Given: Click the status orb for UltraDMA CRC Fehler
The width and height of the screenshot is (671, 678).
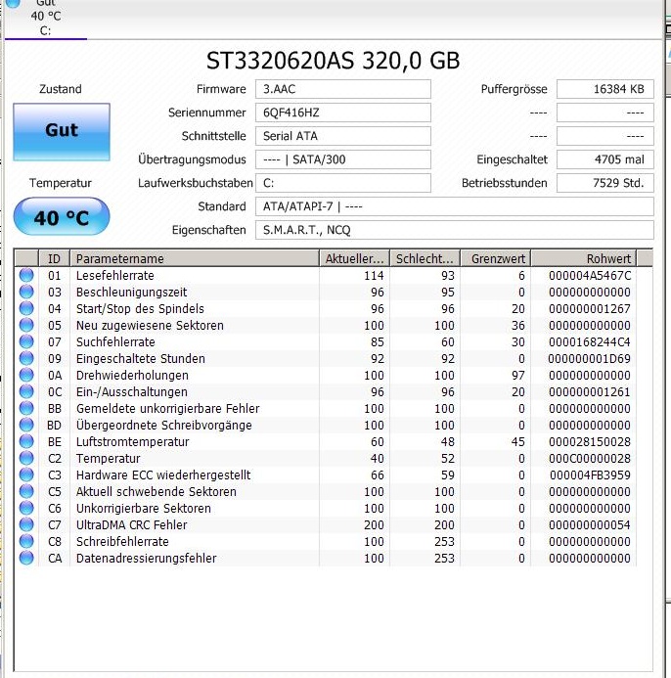Looking at the screenshot, I should click(26, 524).
